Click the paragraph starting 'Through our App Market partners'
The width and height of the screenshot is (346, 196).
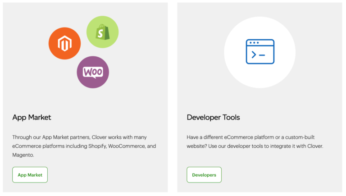[84, 146]
